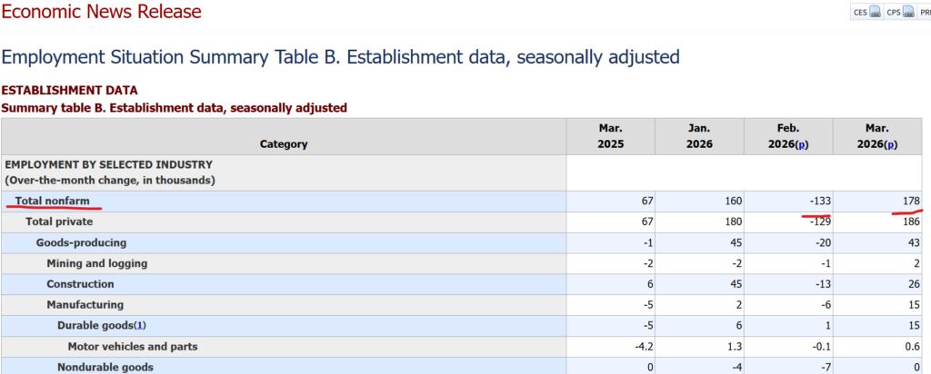Click the (p) footnote link beside Mar. 2026

(891, 144)
